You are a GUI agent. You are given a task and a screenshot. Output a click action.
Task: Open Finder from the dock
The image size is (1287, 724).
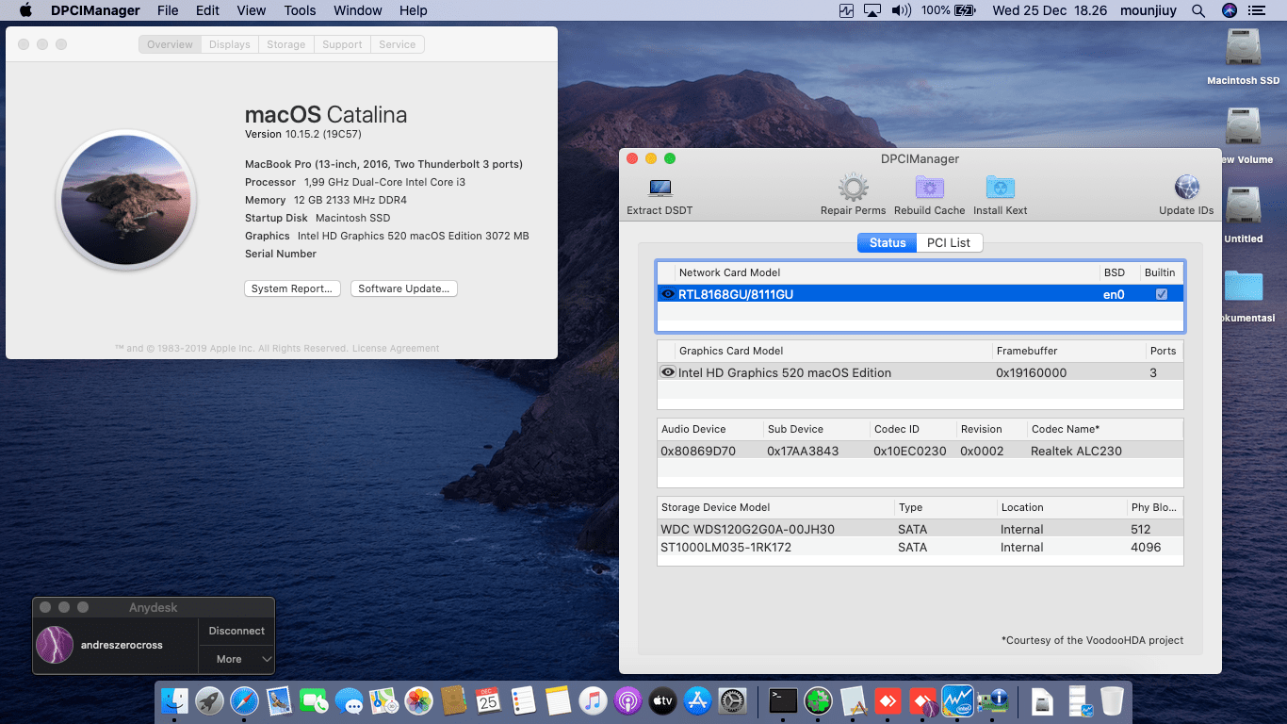pos(175,700)
